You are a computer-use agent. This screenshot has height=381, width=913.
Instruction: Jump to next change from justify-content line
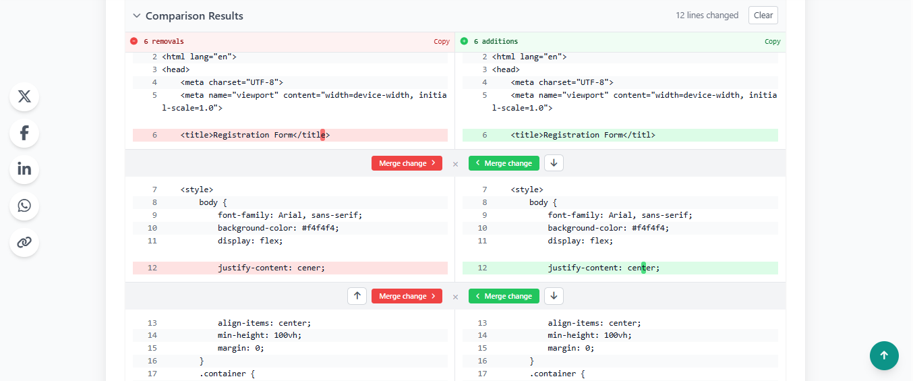(x=554, y=296)
